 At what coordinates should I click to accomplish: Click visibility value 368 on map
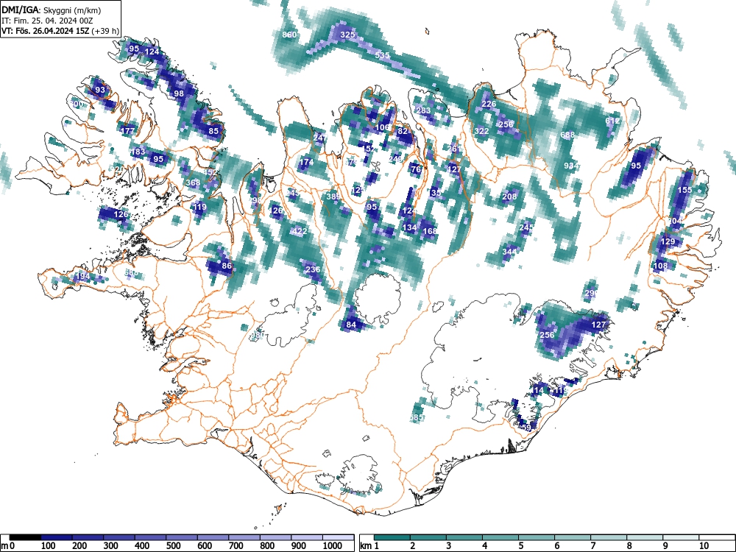point(193,183)
